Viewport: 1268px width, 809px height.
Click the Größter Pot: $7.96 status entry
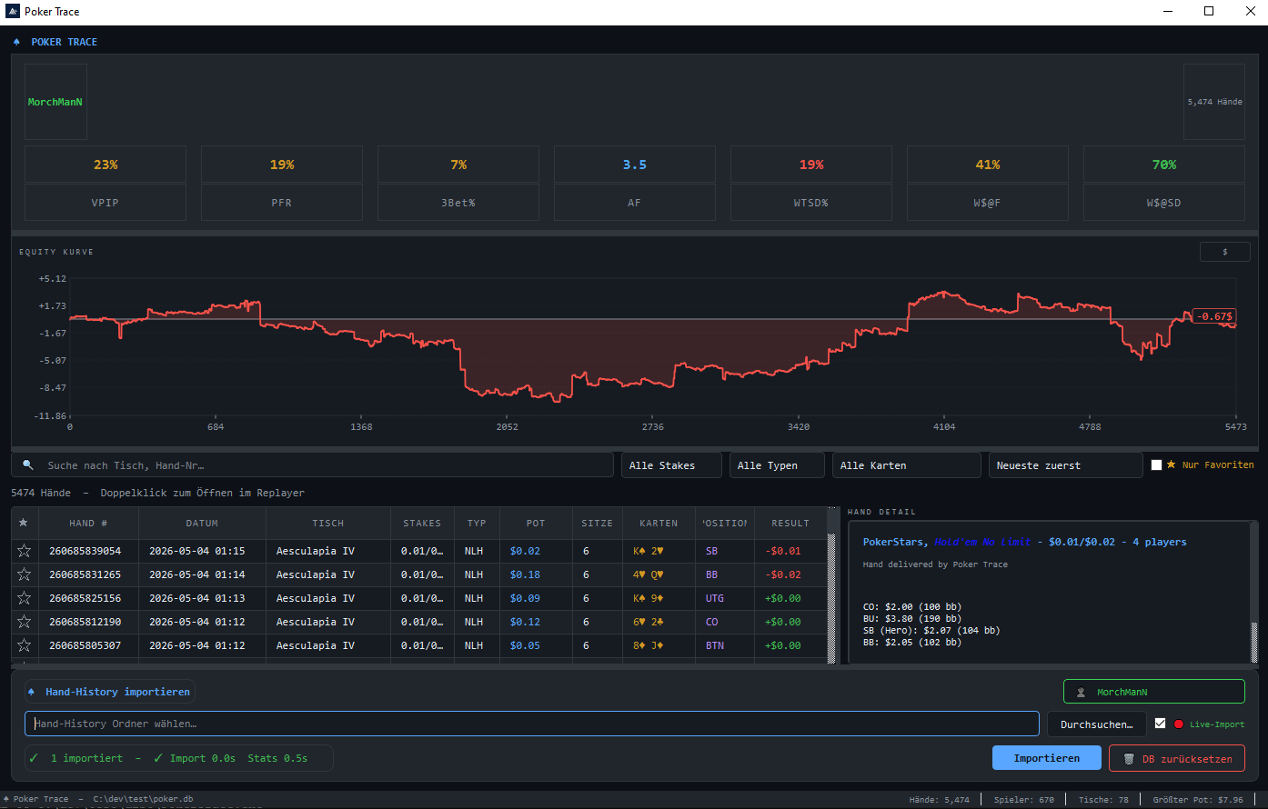[x=1197, y=800]
